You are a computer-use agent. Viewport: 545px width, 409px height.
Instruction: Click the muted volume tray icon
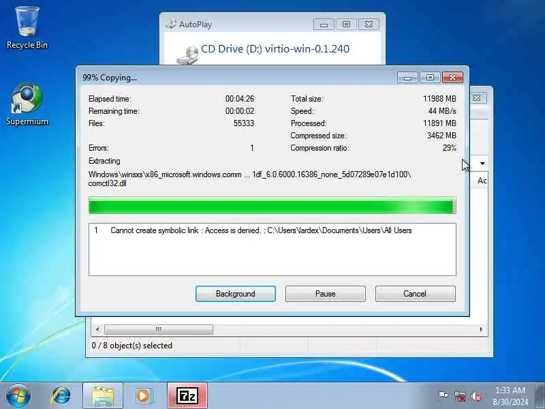[476, 396]
